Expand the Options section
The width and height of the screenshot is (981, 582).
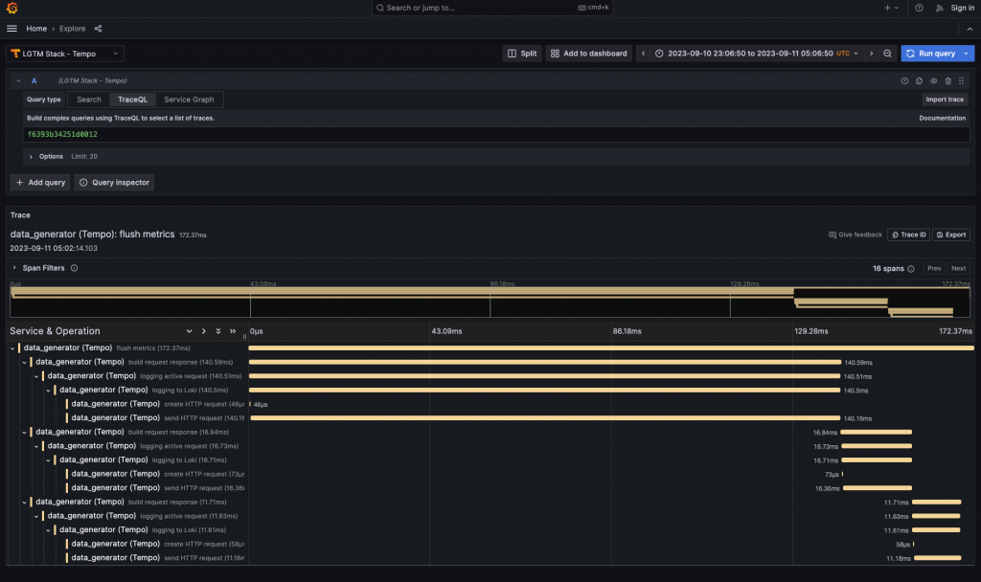tap(31, 157)
